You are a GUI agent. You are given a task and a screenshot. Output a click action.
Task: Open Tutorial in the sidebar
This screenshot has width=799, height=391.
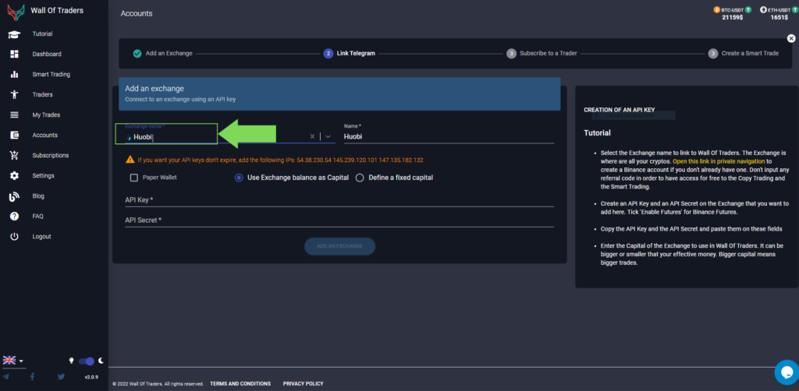tap(42, 34)
